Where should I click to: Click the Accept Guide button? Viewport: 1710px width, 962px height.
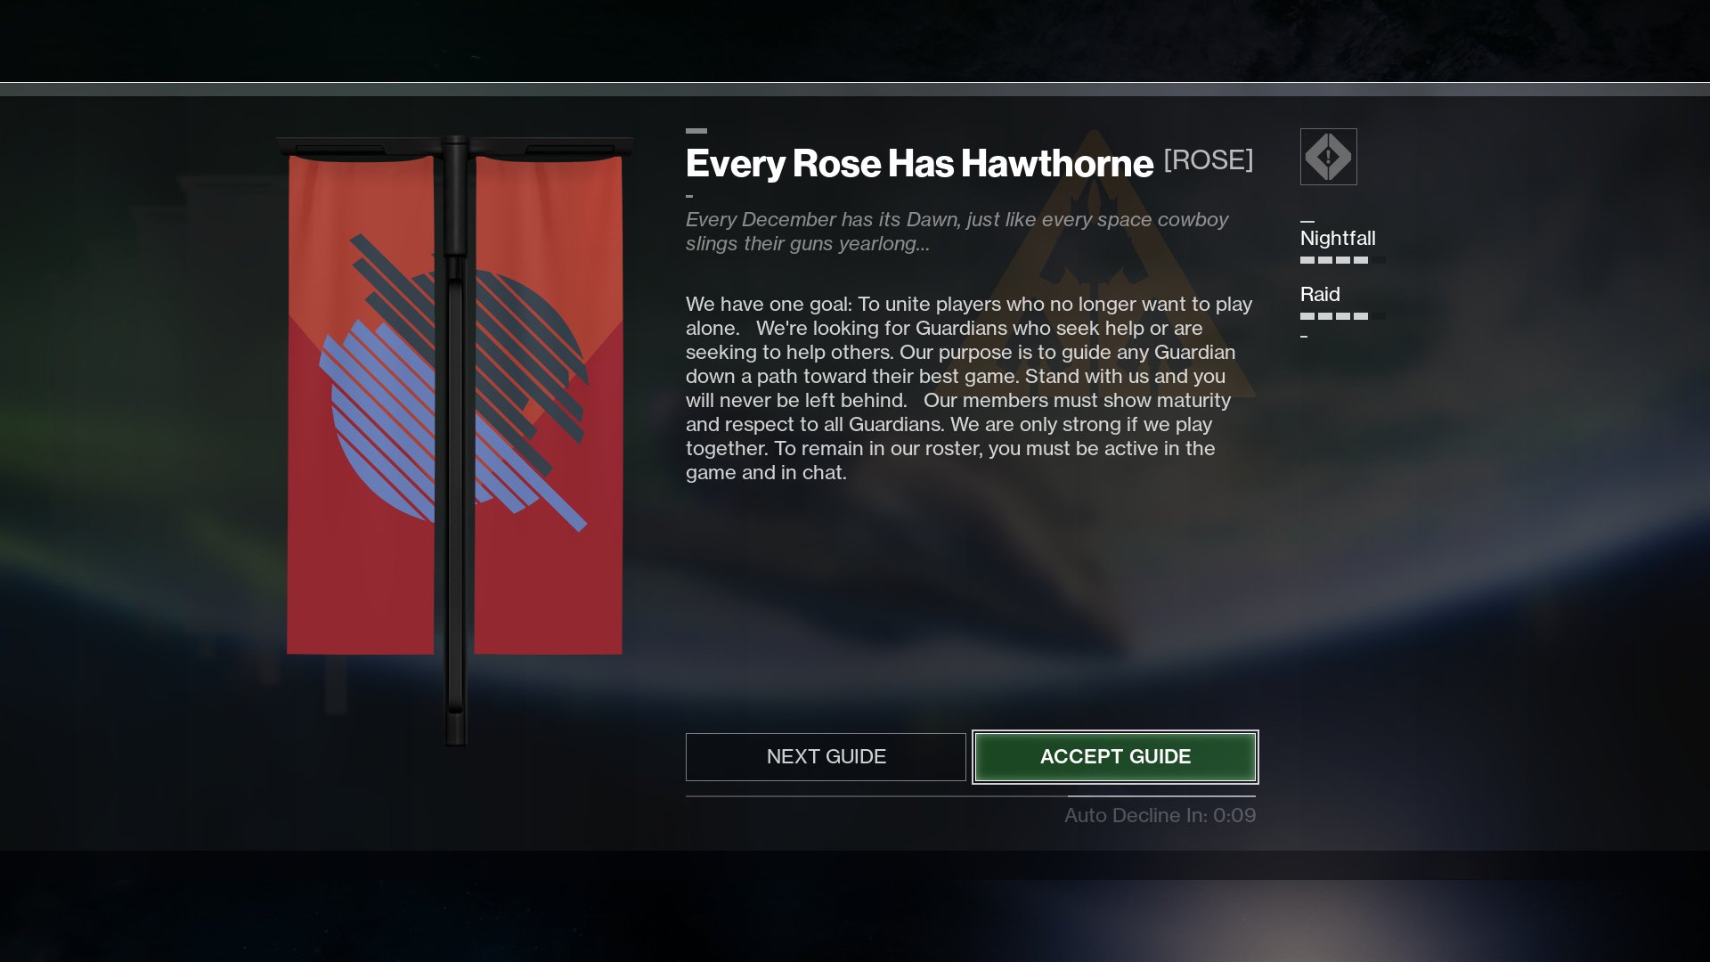click(x=1115, y=757)
